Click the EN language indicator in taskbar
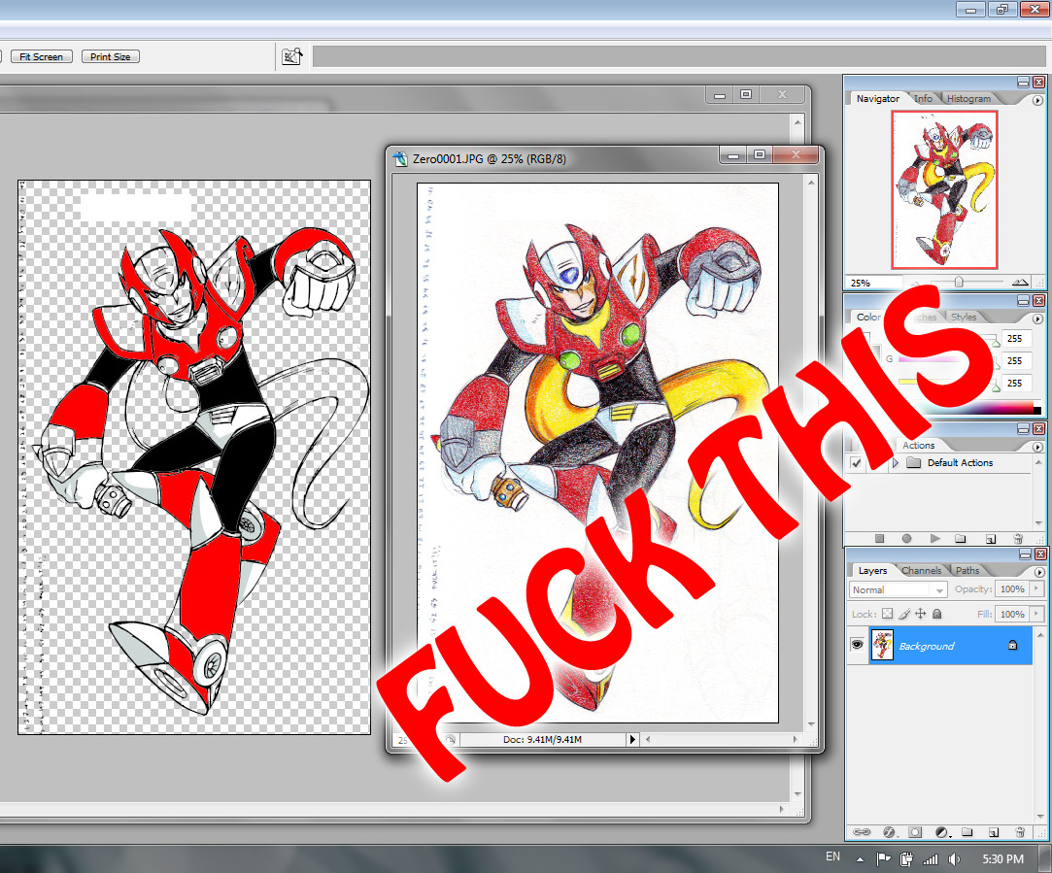Screen dimensions: 1052x873 (x=832, y=856)
